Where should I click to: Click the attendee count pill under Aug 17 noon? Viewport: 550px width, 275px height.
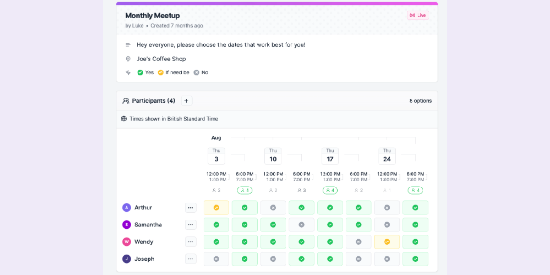tap(330, 190)
